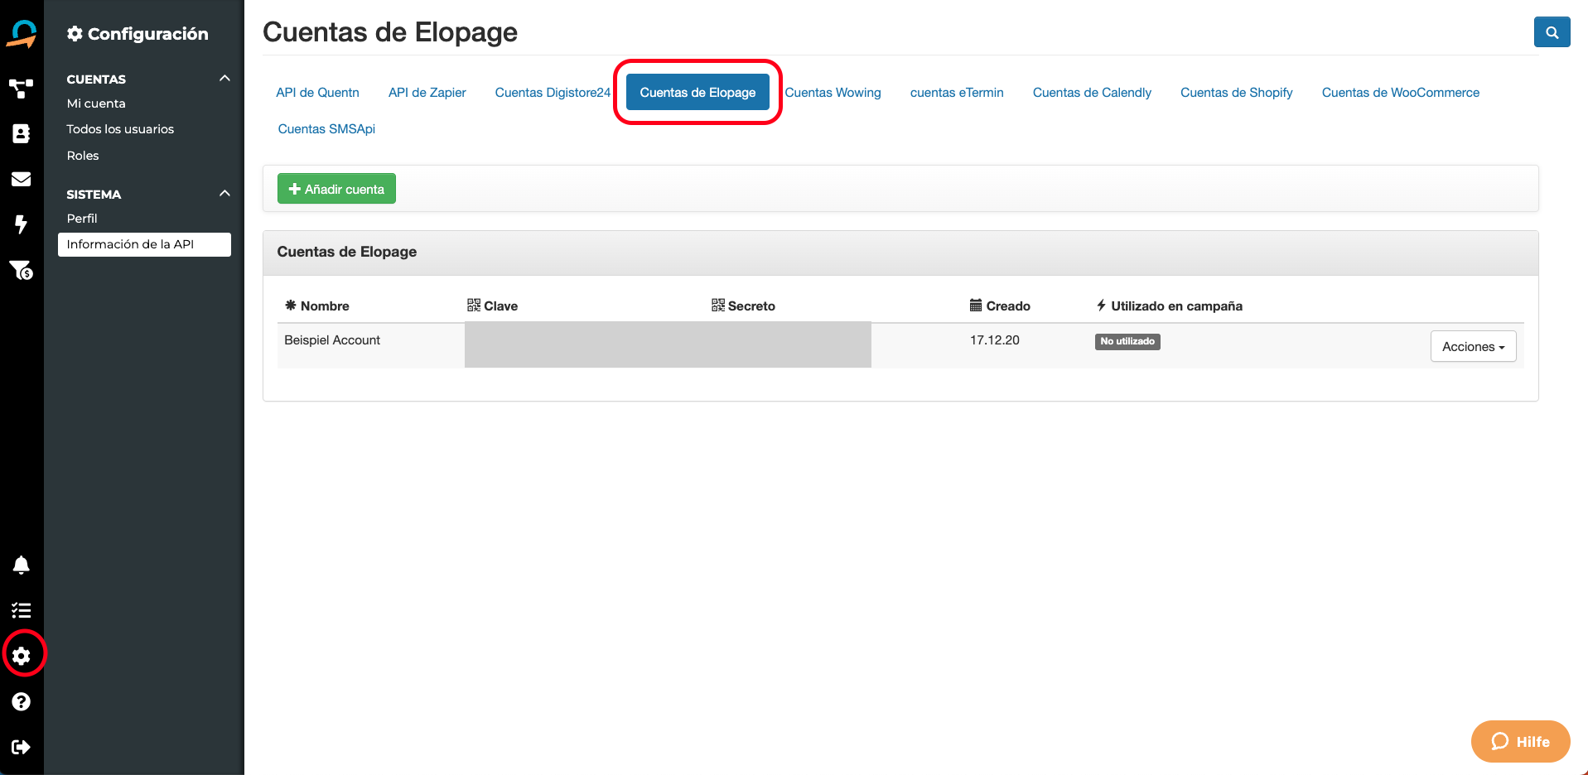This screenshot has width=1588, height=775.
Task: Switch to the API de Zapier tab
Action: [x=427, y=92]
